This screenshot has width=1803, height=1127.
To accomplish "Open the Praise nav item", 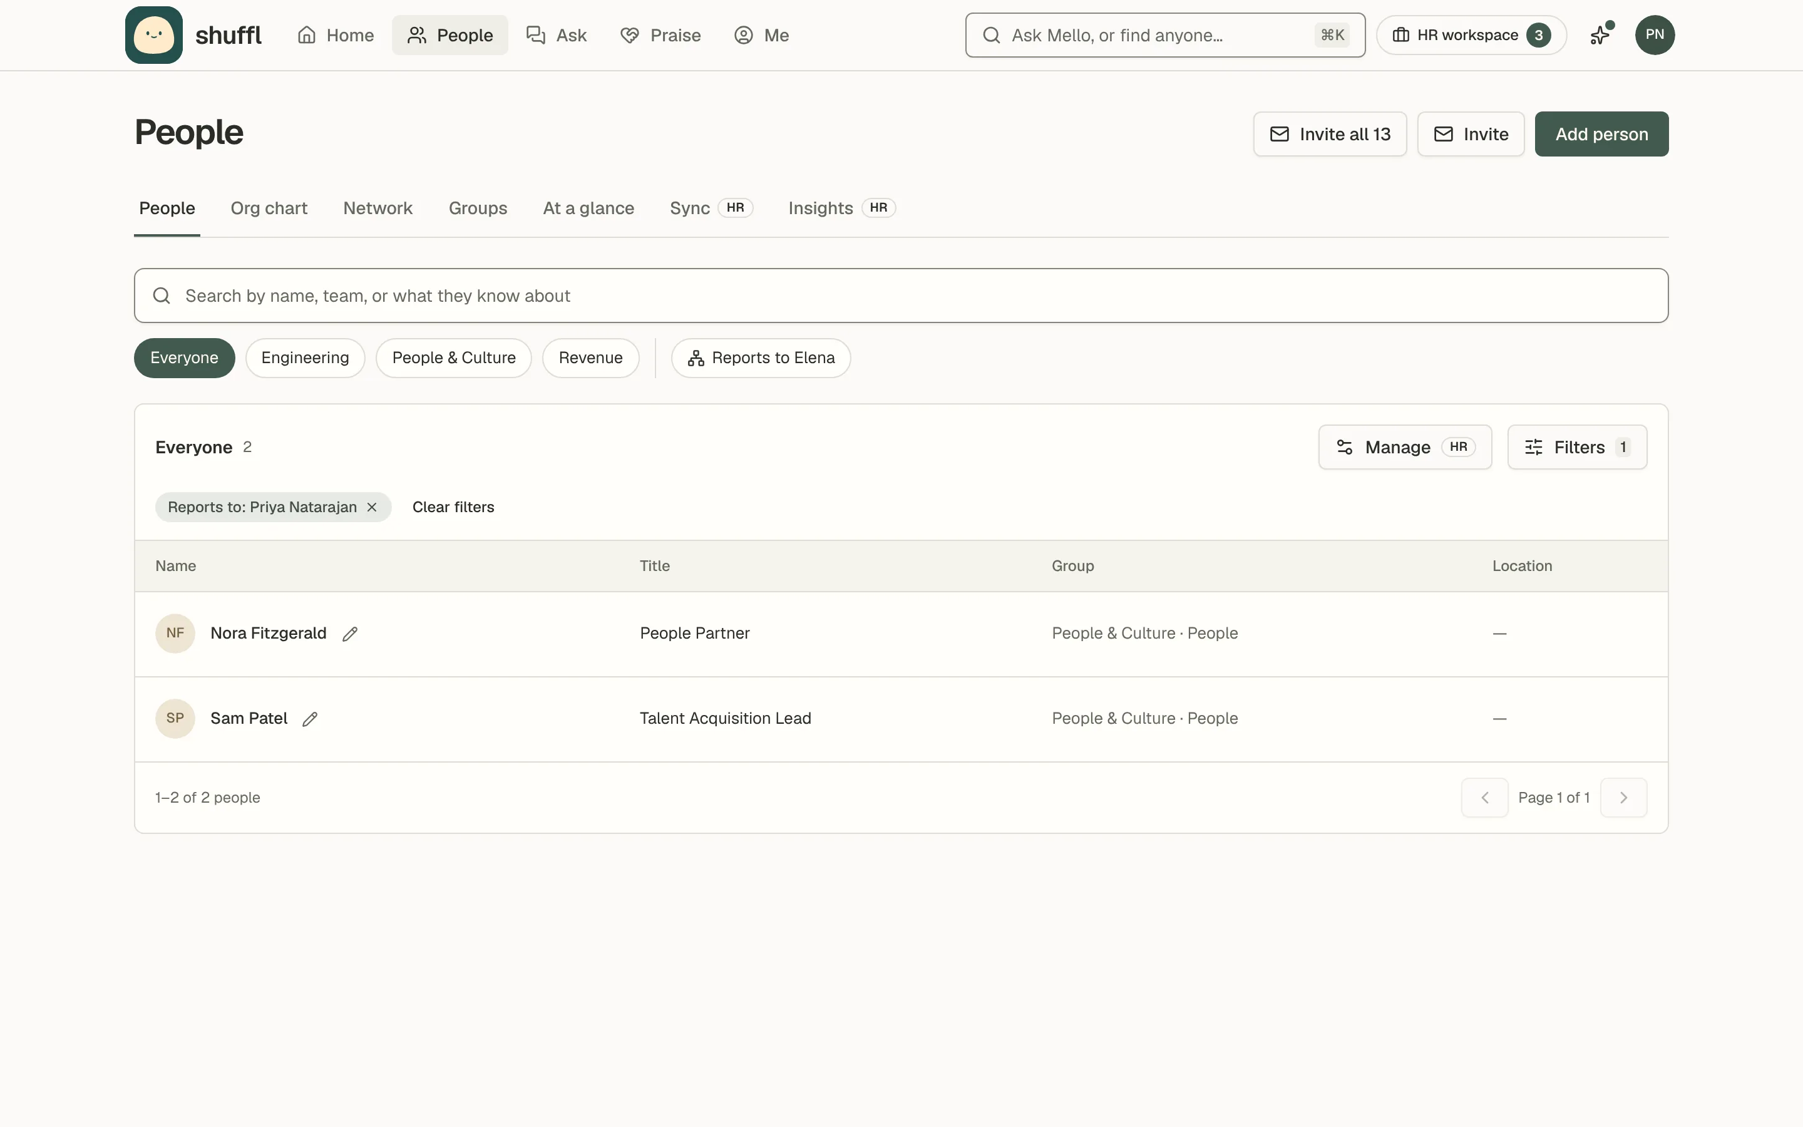I will point(661,35).
